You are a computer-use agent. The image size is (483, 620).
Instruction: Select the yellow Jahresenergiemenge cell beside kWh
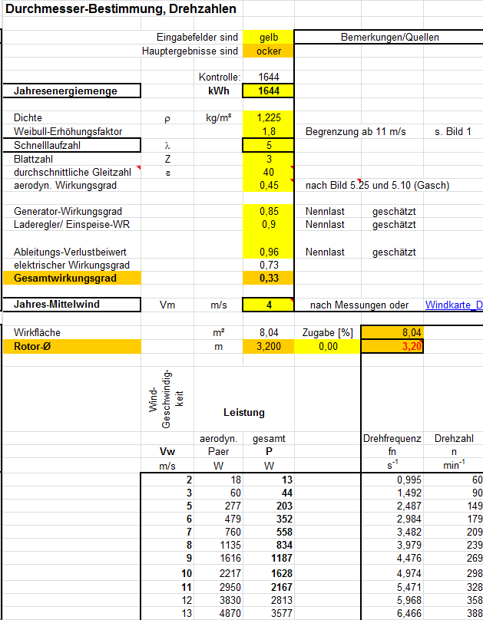268,91
